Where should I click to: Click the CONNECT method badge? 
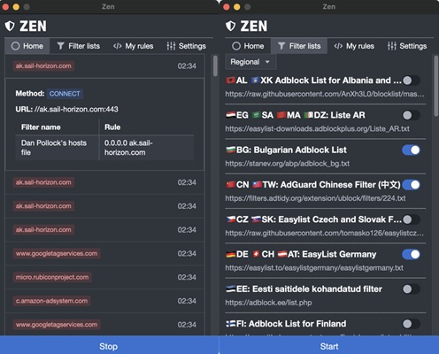click(65, 94)
